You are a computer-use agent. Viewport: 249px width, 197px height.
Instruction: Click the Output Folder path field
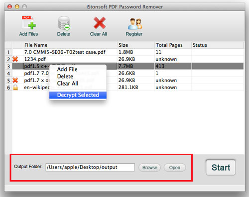[x=90, y=167]
